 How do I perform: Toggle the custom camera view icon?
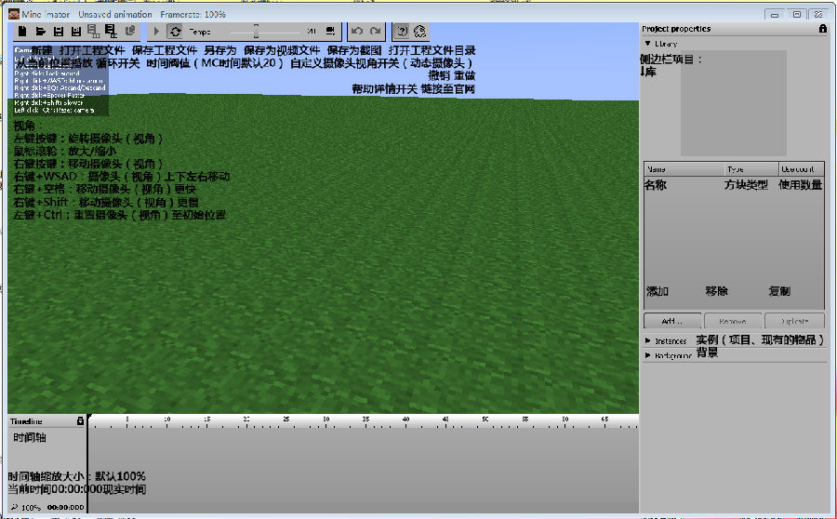[330, 31]
